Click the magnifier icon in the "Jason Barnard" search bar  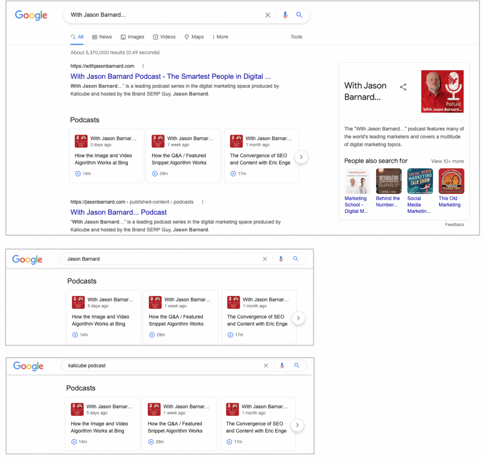[x=296, y=259]
